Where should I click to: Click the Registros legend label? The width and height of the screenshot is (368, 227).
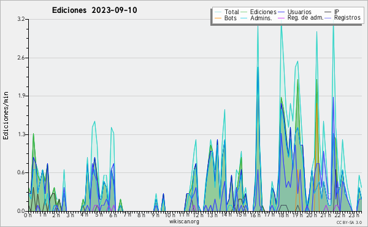click(x=347, y=18)
